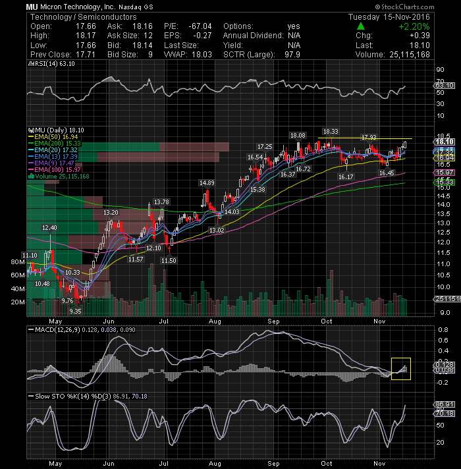Click the Micron Technology, Inc. company name
This screenshot has height=469, width=461.
tap(78, 7)
